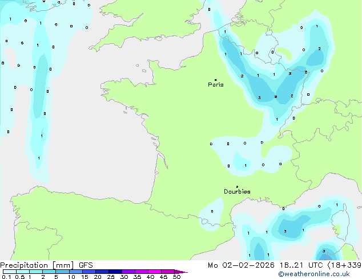The height and width of the screenshot is (279, 362).
Task: Click the above-50 legend arrow tip
Action: [x=181, y=272]
